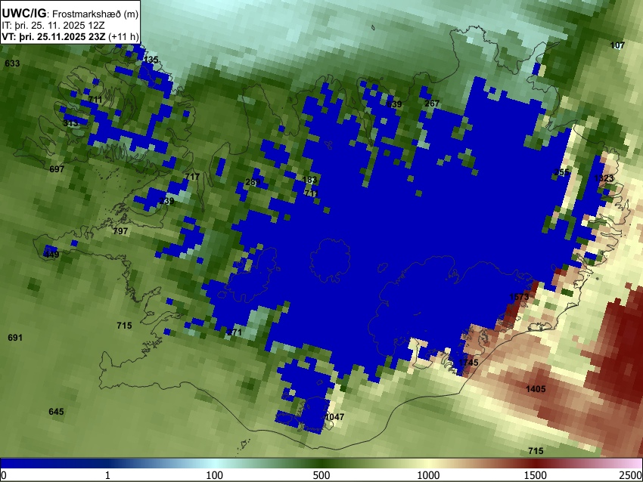Viewport: 643px width, 482px height.
Task: Click the 'IT: þri. 25. 11. 2025 12Z' line
Action: click(x=53, y=26)
